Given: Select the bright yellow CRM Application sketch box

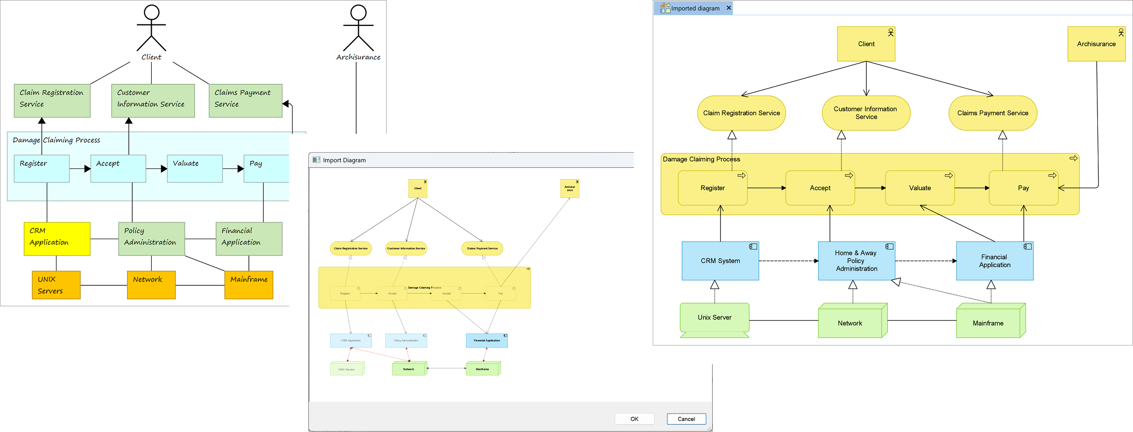Looking at the screenshot, I should point(57,239).
